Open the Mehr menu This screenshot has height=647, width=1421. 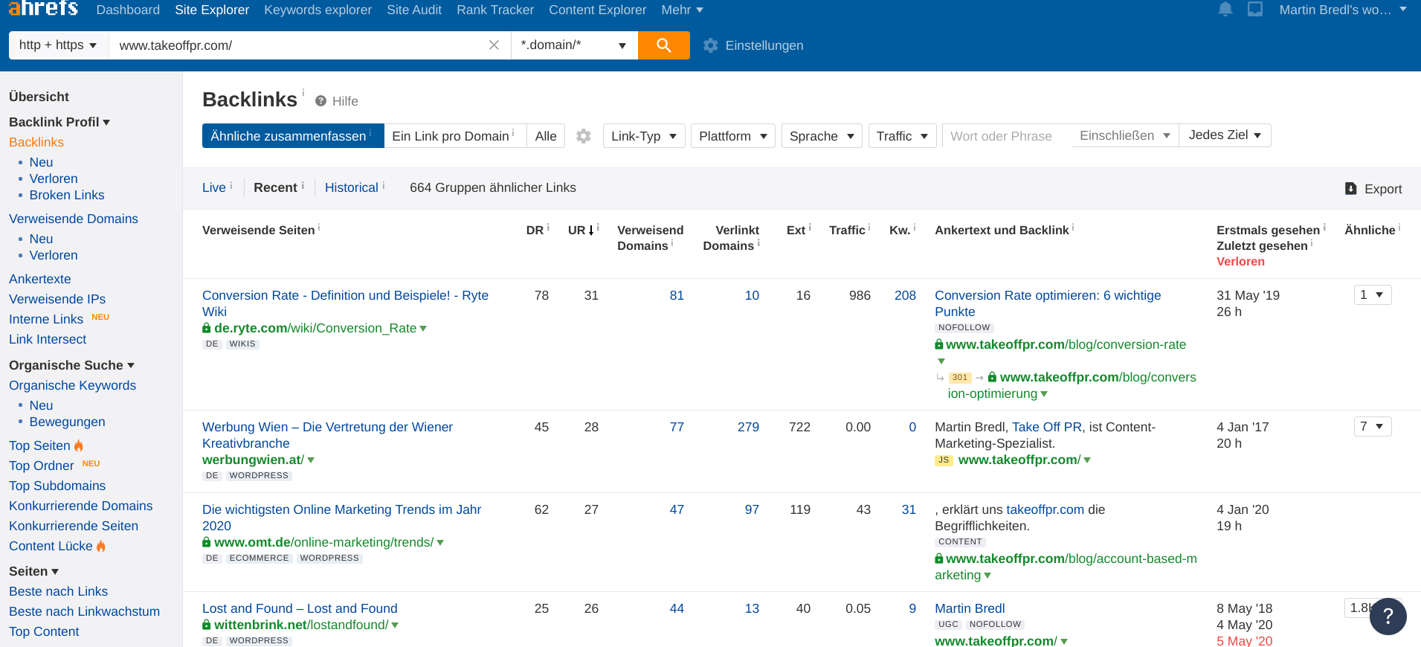point(682,10)
